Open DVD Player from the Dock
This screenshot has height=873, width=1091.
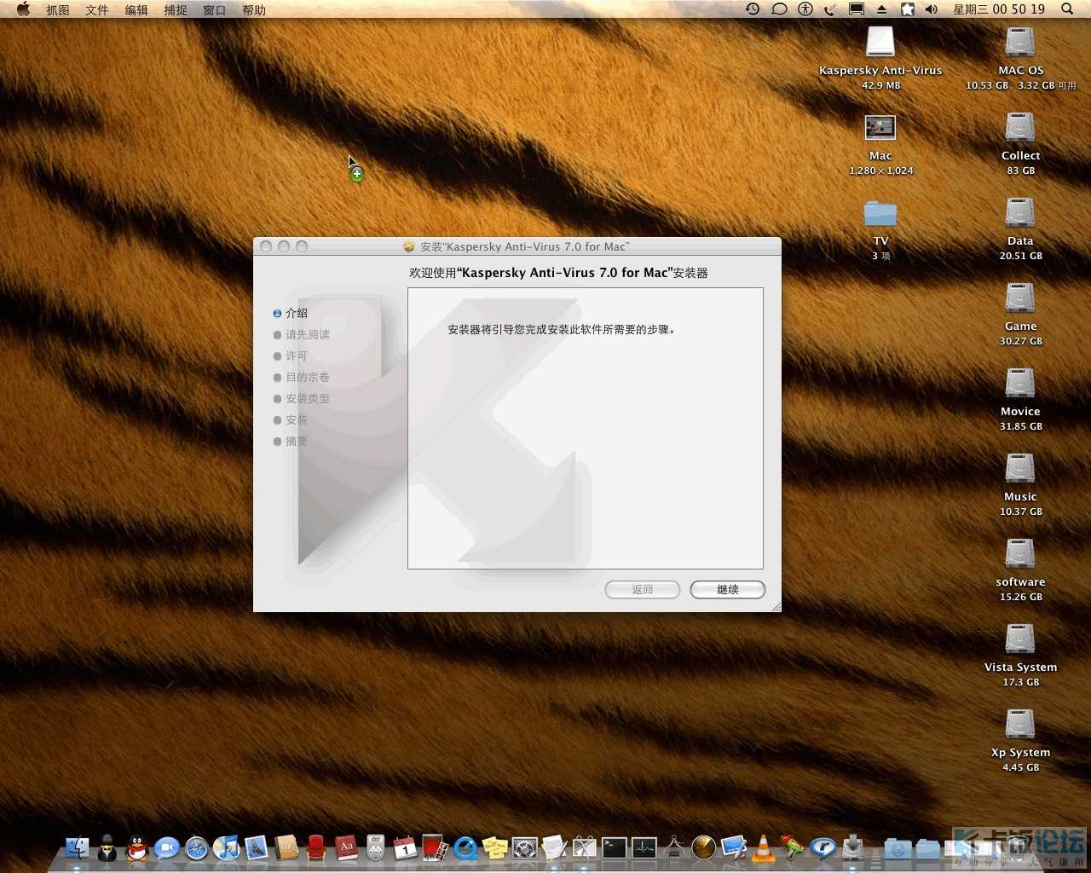(x=376, y=847)
